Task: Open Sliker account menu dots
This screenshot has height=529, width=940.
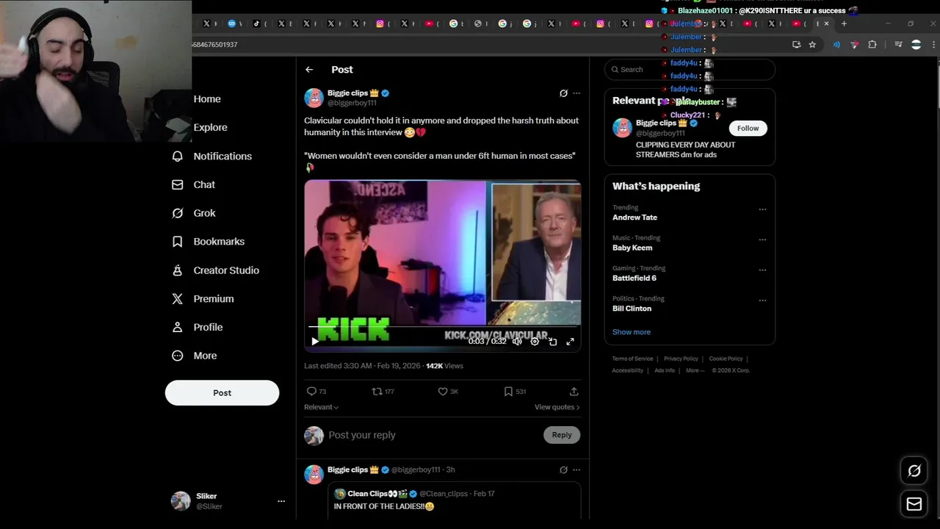Action: (281, 501)
